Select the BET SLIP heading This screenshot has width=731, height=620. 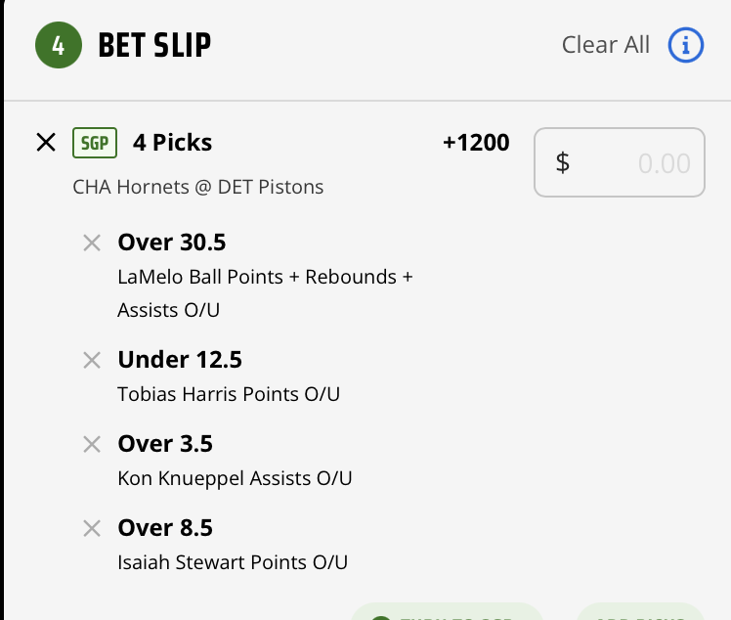[154, 46]
